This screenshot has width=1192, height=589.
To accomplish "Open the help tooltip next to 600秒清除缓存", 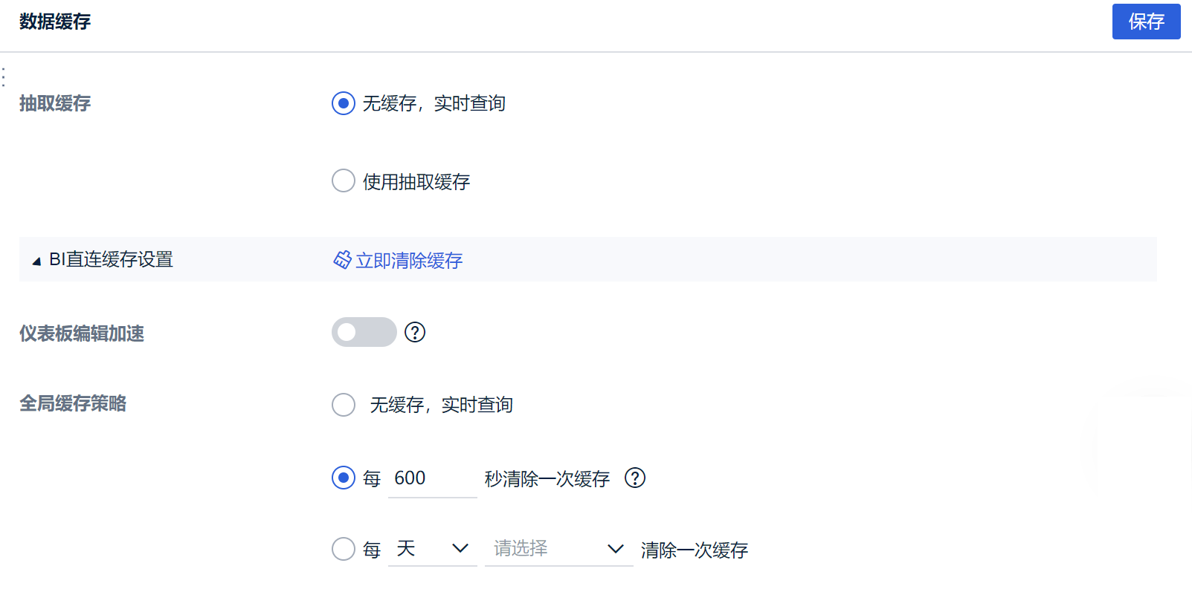I will coord(635,478).
